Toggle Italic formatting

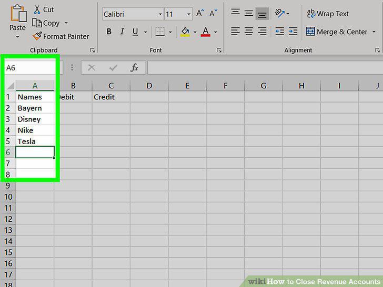[x=122, y=32]
